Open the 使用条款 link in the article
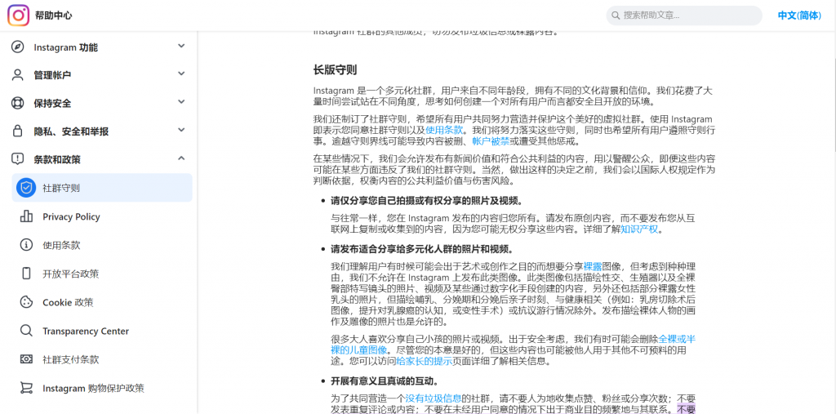This screenshot has width=836, height=414. tap(443, 130)
